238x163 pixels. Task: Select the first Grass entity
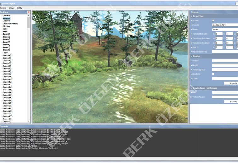[6, 53]
